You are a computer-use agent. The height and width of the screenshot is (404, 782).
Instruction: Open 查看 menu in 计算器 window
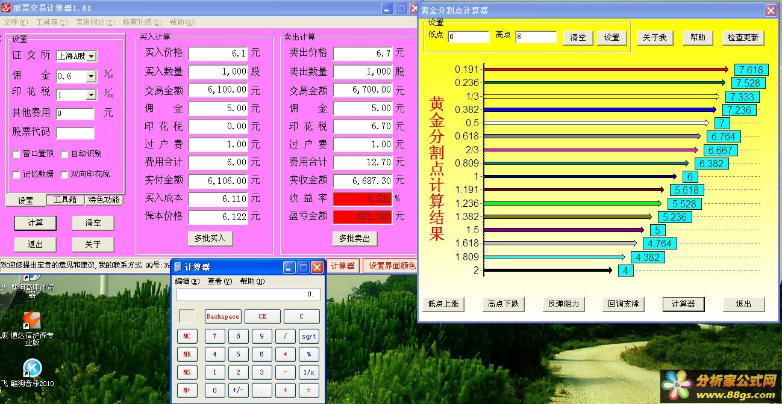click(219, 281)
